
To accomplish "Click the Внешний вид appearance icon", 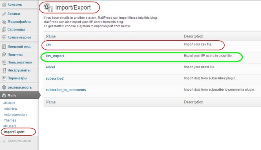I will [x=4, y=47].
